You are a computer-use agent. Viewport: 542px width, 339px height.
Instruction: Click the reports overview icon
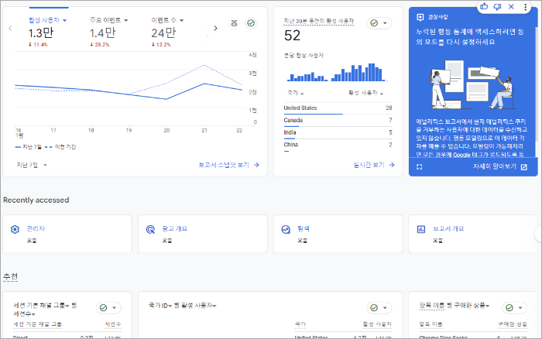421,229
